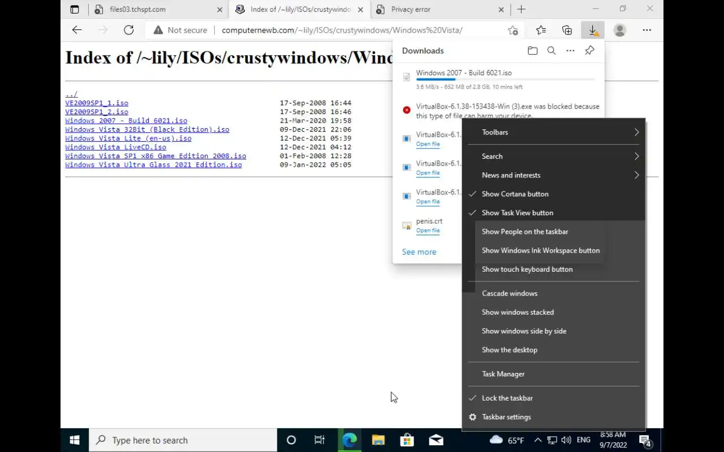Open file link under penis.crt
This screenshot has height=452, width=724.
pyautogui.click(x=428, y=231)
